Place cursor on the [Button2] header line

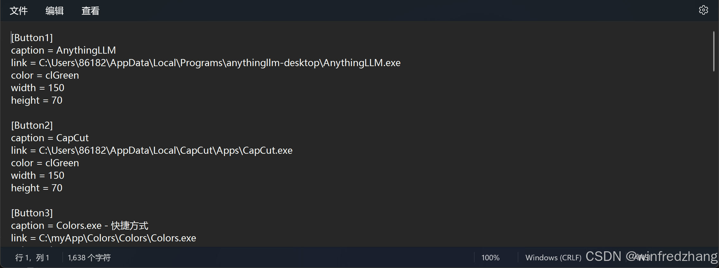point(32,125)
